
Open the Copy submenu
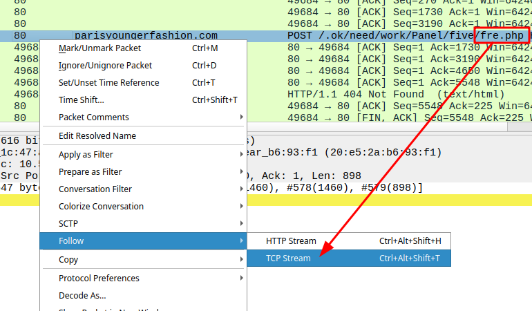[x=68, y=260]
